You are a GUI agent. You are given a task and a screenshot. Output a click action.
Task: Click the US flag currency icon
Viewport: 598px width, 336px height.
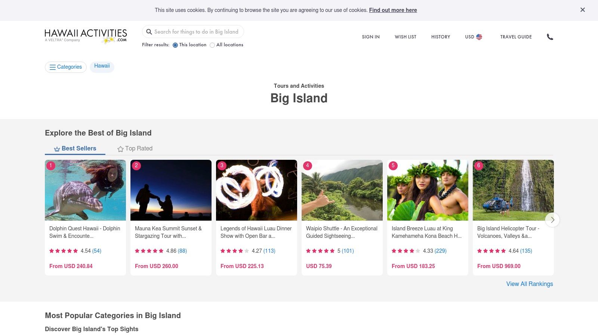(479, 37)
